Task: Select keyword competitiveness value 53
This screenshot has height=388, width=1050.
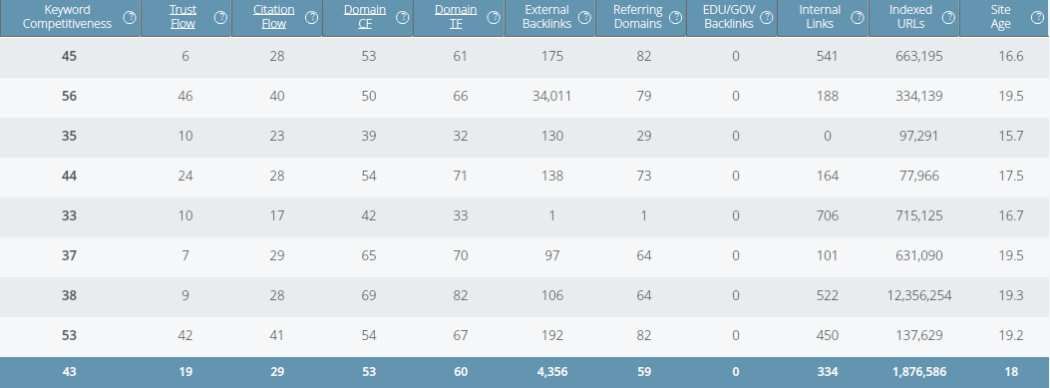Action: click(69, 335)
